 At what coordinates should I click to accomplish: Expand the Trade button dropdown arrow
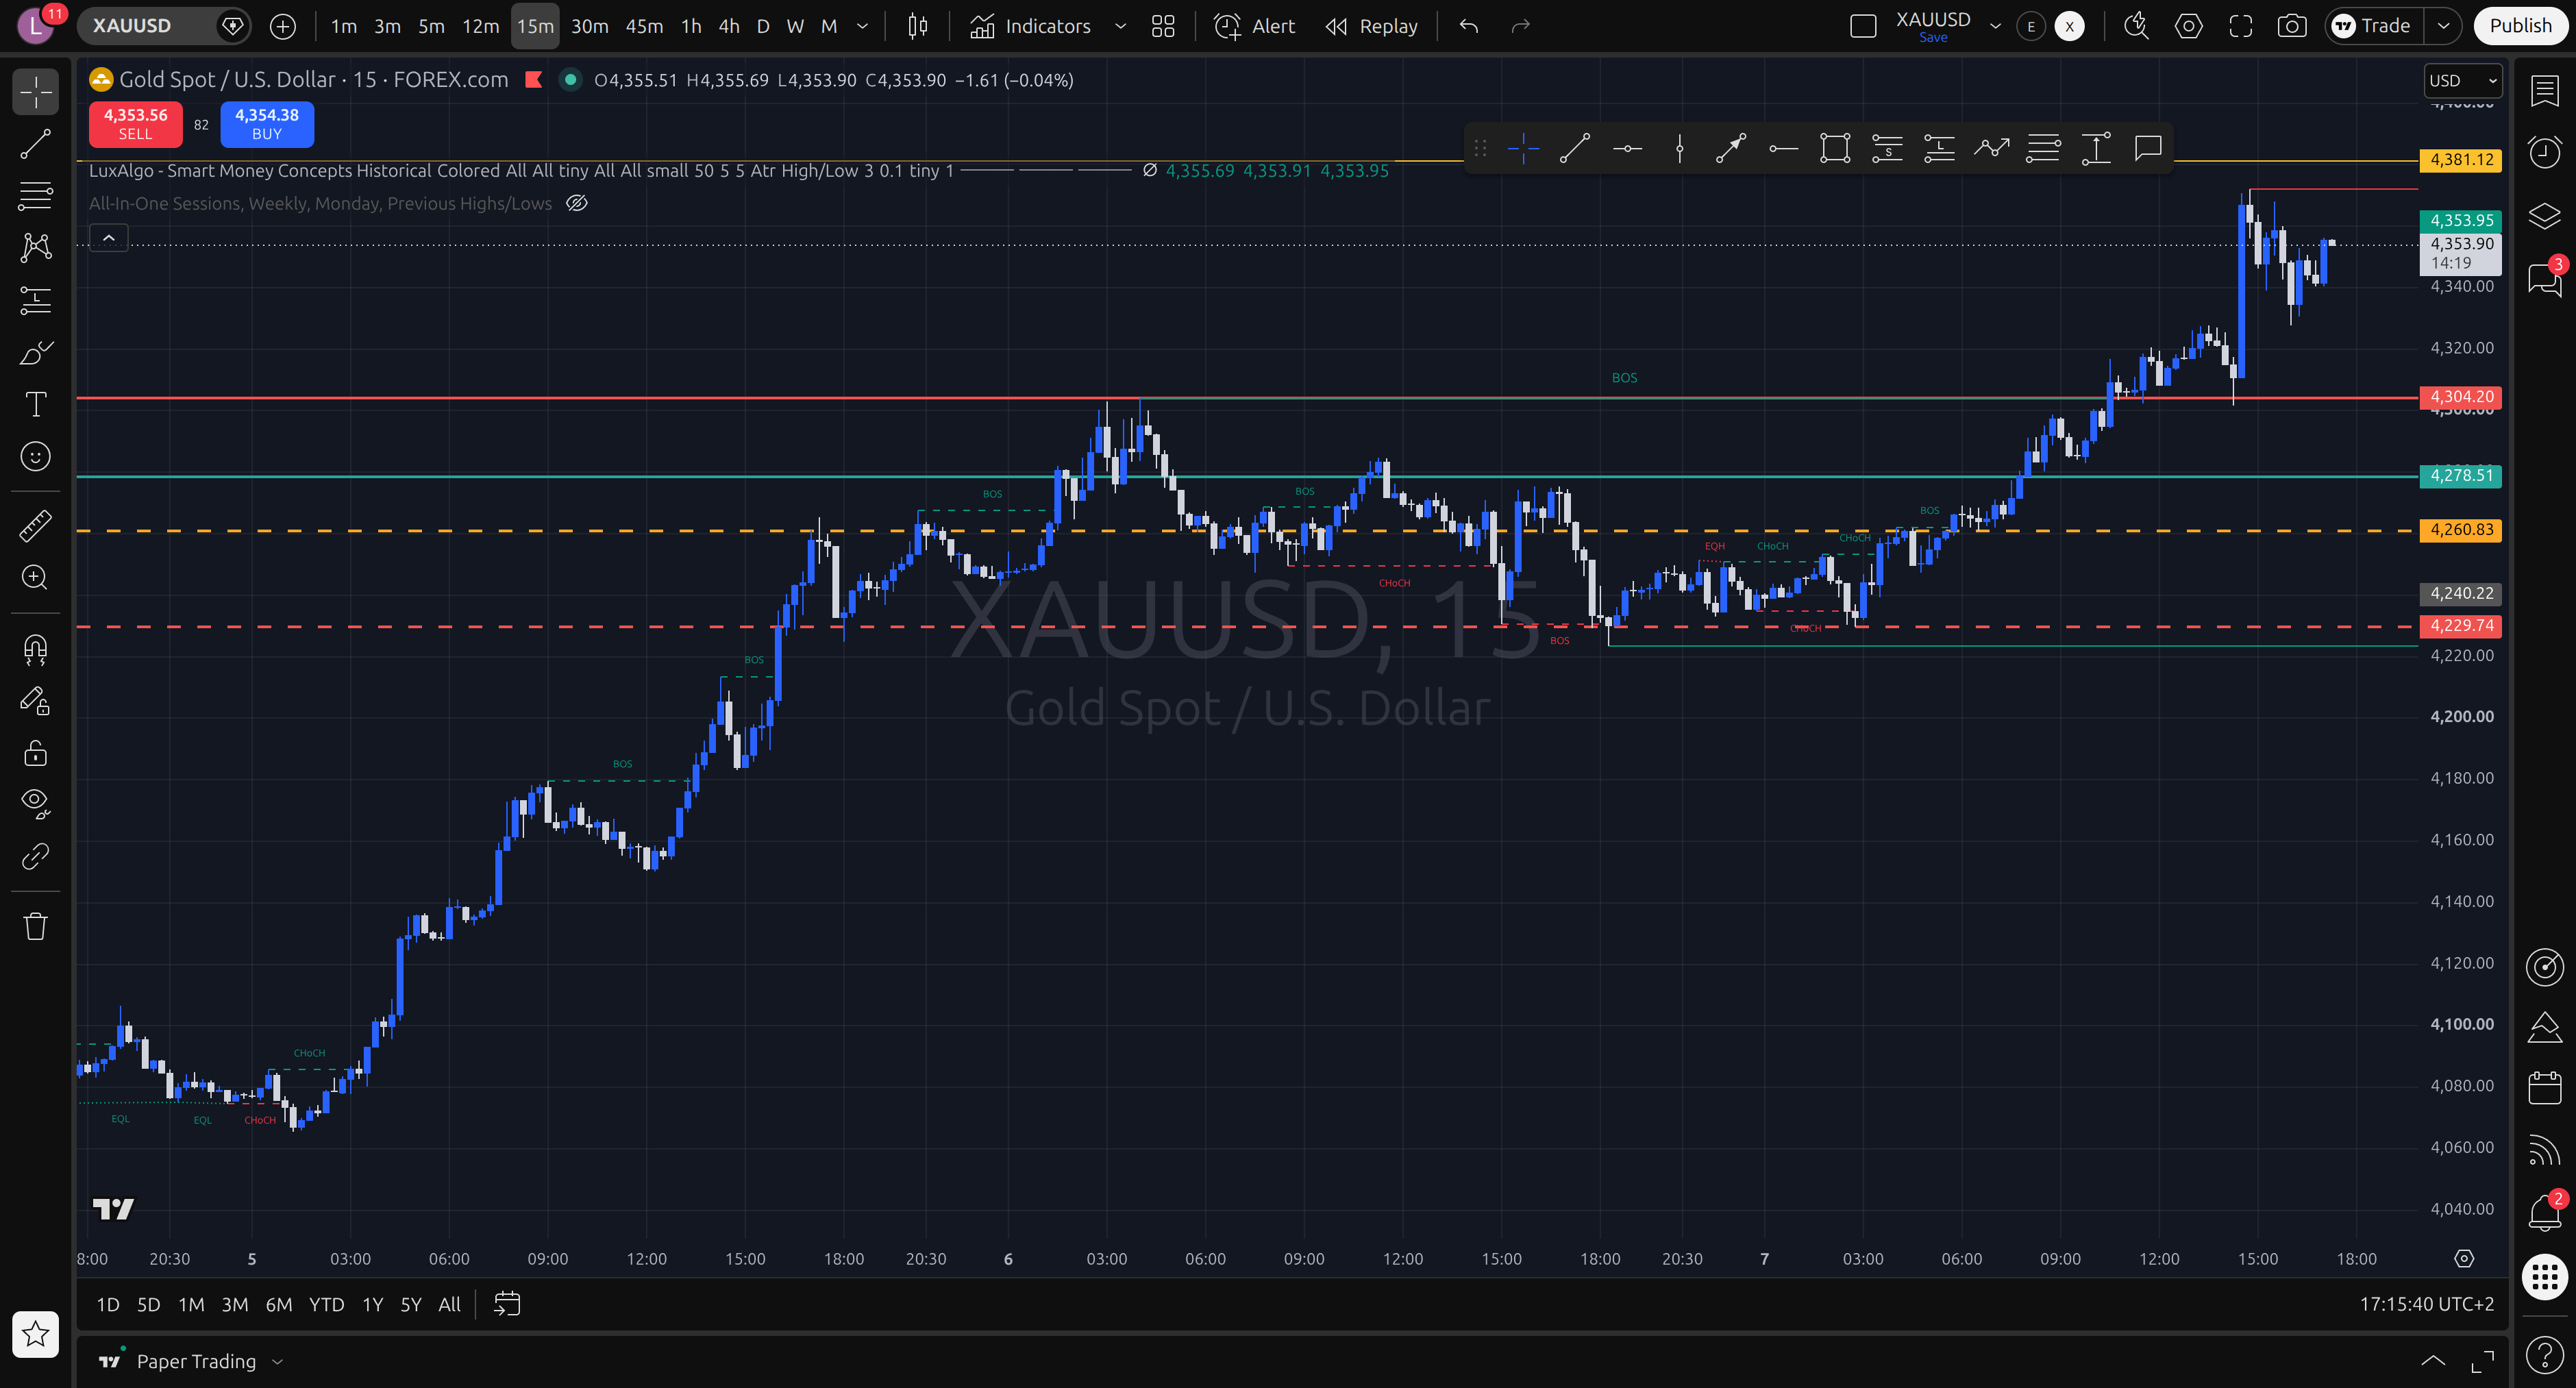click(2443, 26)
